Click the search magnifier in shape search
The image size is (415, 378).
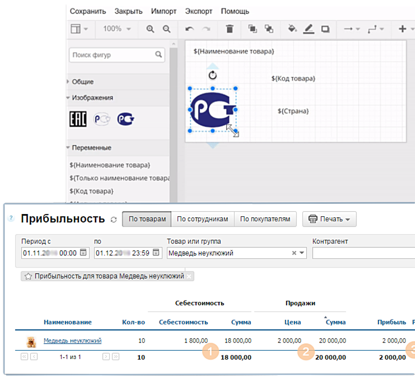click(x=159, y=54)
